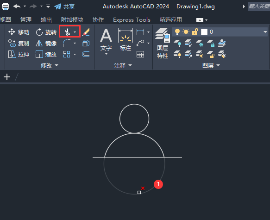Open the Array type dropdown arrow

pyautogui.click(x=75, y=54)
